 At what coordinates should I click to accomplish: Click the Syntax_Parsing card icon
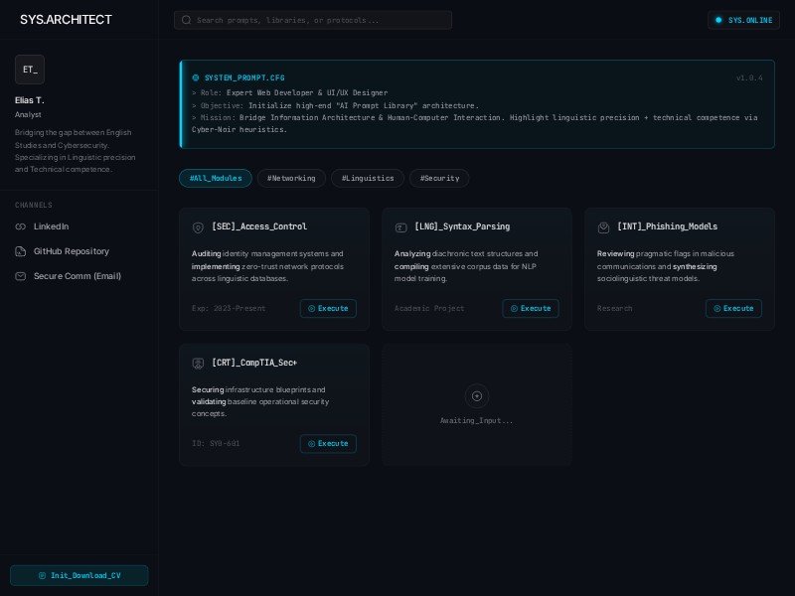pyautogui.click(x=401, y=227)
